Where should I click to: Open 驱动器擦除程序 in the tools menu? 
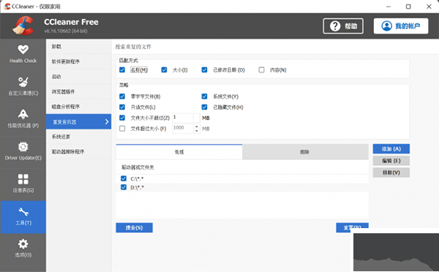(x=79, y=152)
